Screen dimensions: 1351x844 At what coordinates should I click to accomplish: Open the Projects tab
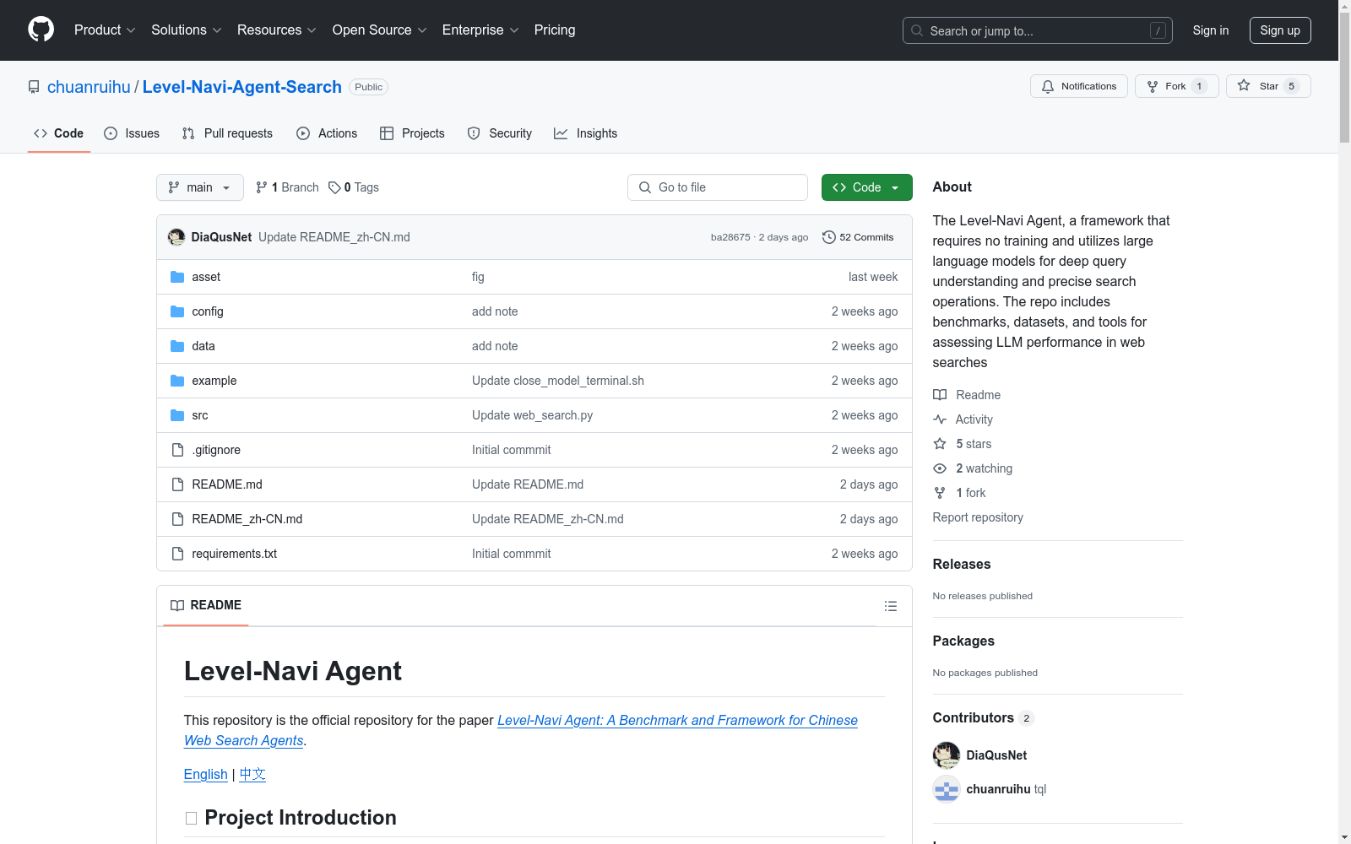[x=412, y=133]
